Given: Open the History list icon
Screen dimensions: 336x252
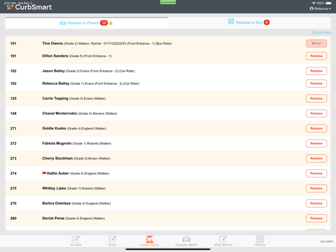Looking at the screenshot, I should click(x=260, y=239).
